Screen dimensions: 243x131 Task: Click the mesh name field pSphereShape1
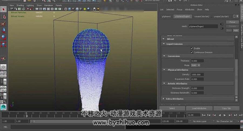pyautogui.click(x=203, y=26)
